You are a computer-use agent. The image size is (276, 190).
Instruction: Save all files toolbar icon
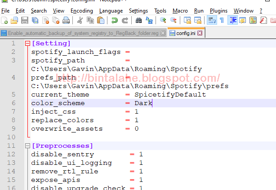pyautogui.click(x=35, y=20)
